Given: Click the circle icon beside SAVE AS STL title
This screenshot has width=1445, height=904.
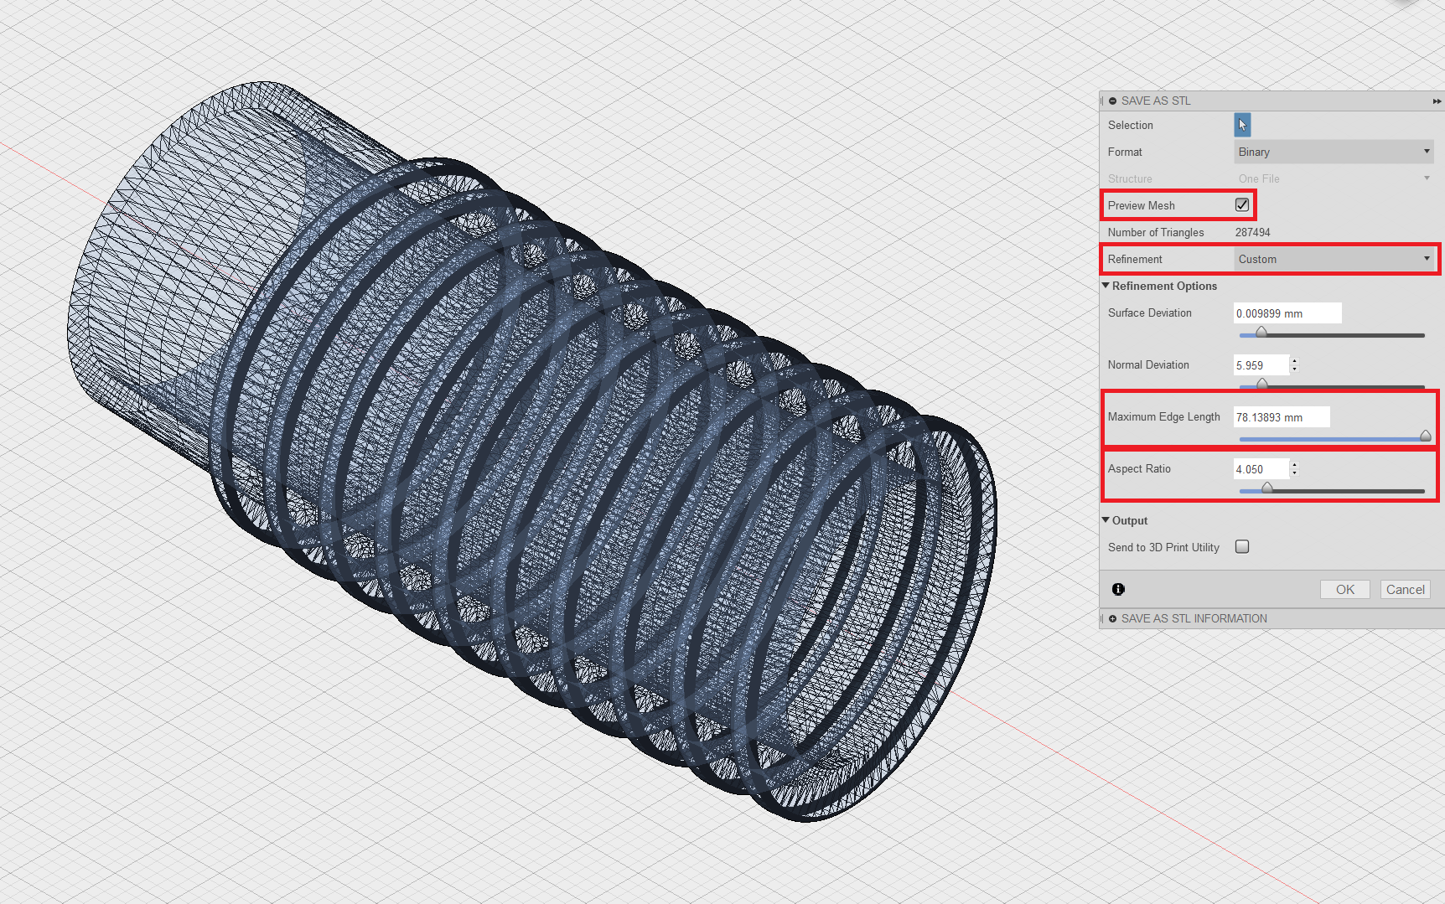Looking at the screenshot, I should pyautogui.click(x=1112, y=101).
